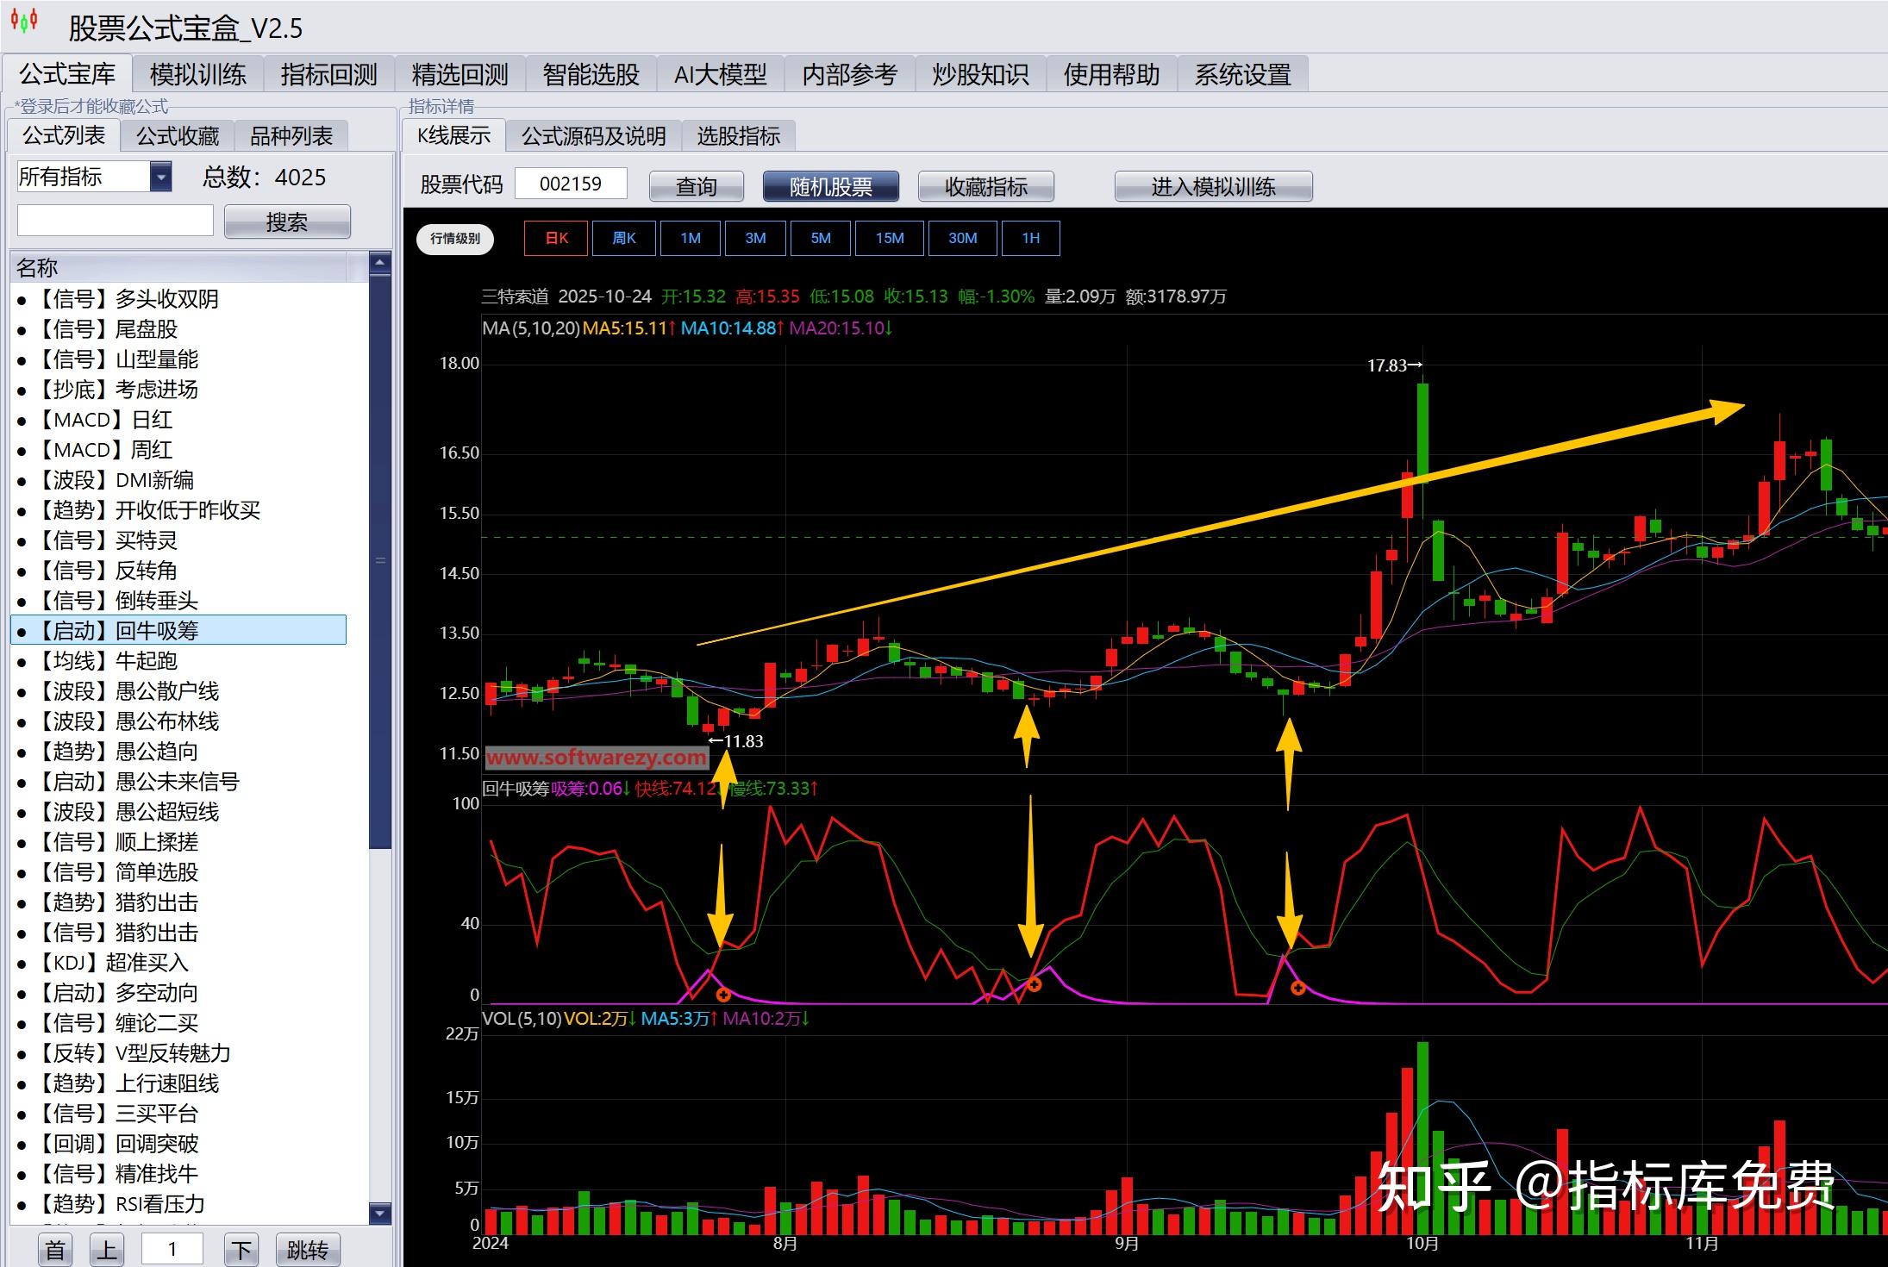Click the stock code input field
The image size is (1888, 1267).
coord(571,184)
